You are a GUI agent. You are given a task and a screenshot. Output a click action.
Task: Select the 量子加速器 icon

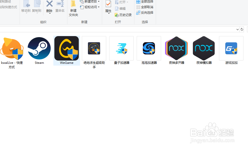tap(121, 48)
